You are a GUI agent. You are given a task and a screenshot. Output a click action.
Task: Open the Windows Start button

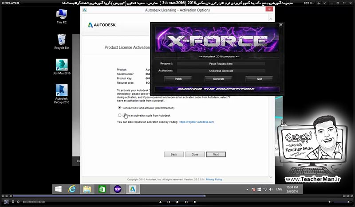click(58, 189)
